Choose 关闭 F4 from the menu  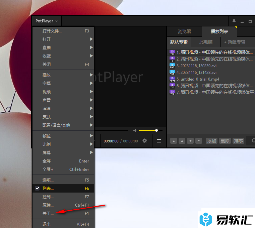click(x=63, y=65)
